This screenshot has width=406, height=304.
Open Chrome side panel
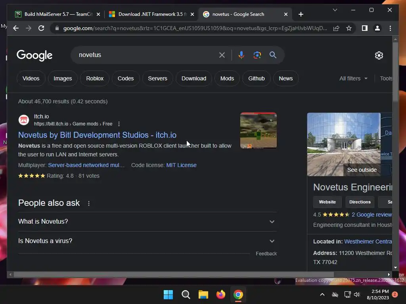pyautogui.click(x=365, y=28)
